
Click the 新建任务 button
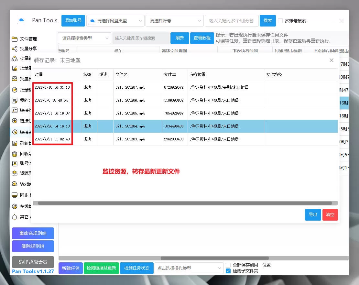(71, 268)
